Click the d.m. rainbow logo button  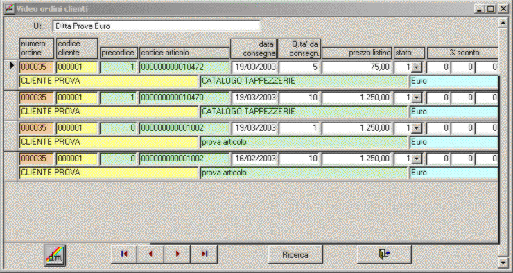pyautogui.click(x=55, y=255)
